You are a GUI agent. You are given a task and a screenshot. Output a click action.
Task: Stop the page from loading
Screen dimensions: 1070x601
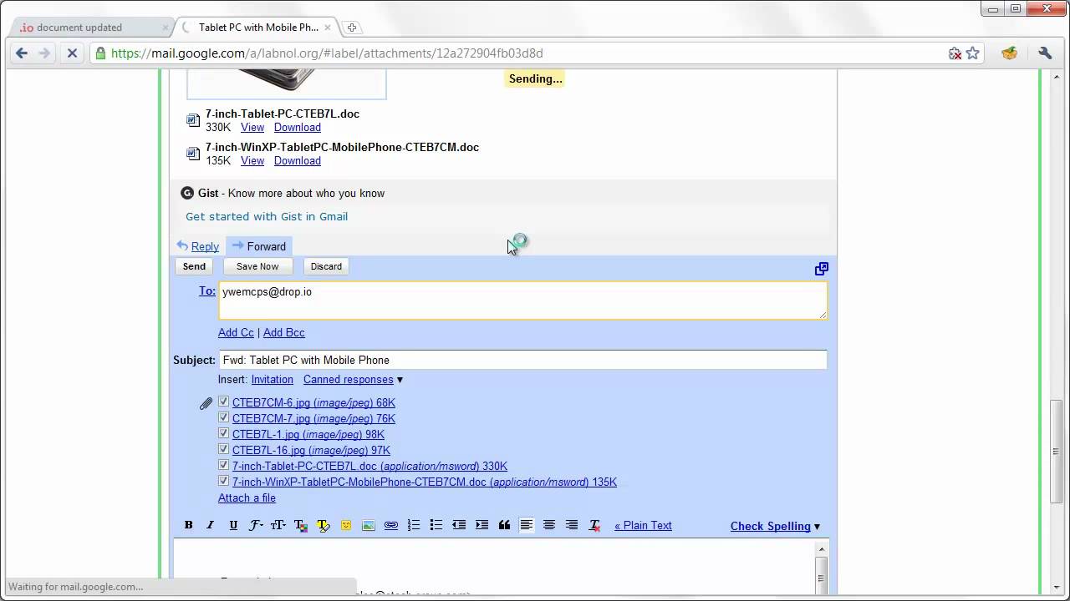pos(72,53)
